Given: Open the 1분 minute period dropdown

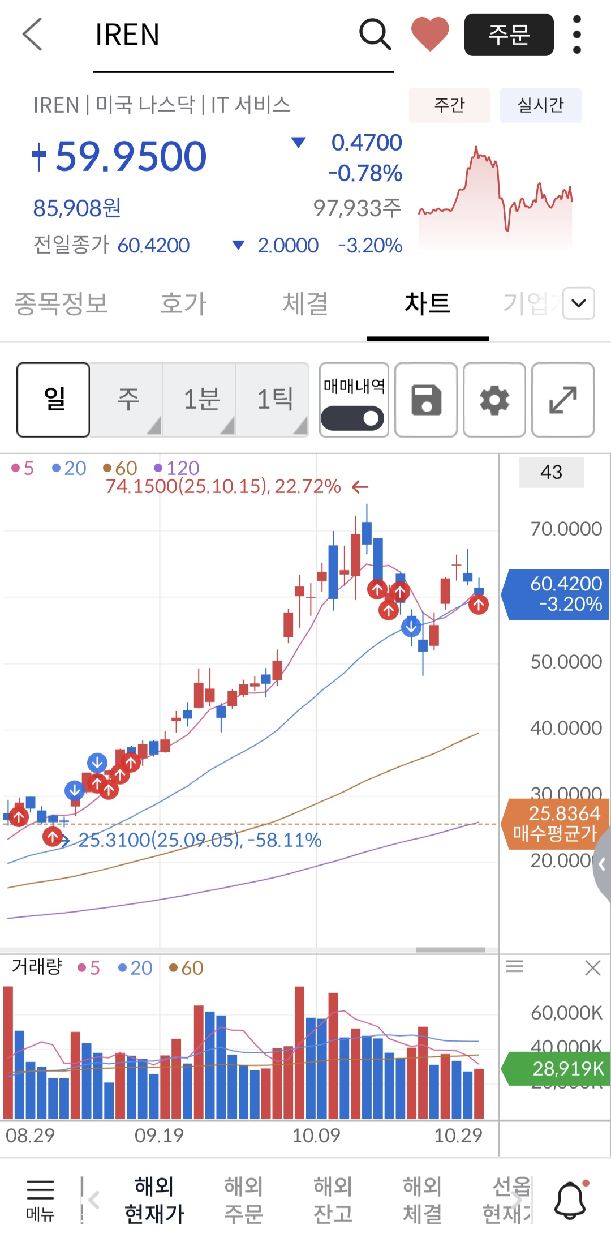Looking at the screenshot, I should (x=200, y=400).
